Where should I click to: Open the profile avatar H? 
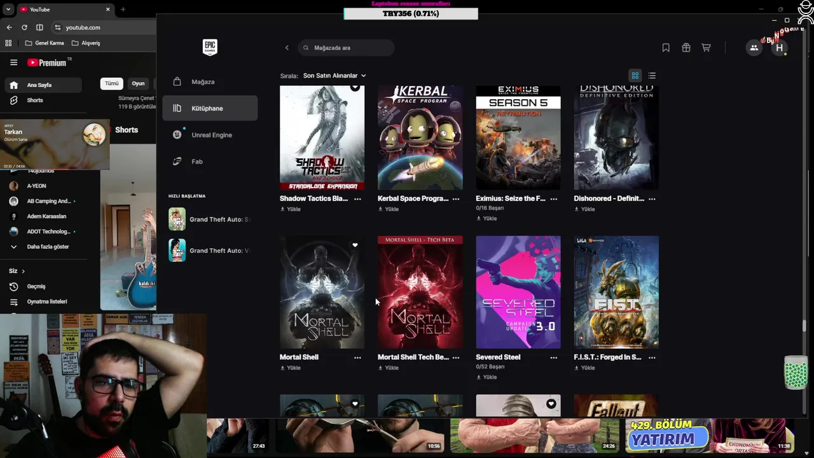point(779,48)
